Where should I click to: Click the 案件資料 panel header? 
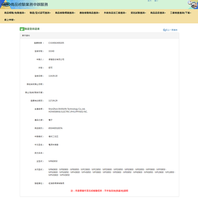(x=99, y=35)
